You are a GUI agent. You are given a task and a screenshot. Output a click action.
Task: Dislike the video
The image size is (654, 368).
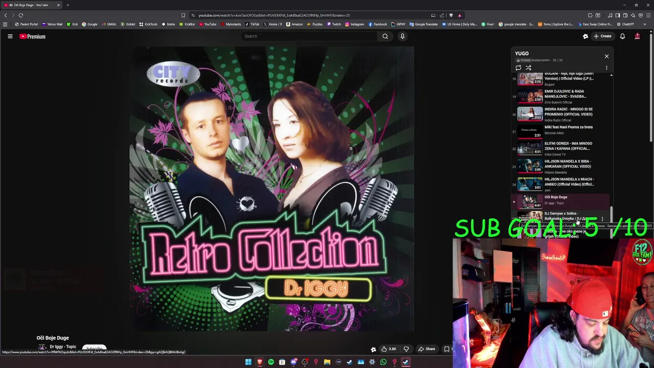pyautogui.click(x=406, y=349)
